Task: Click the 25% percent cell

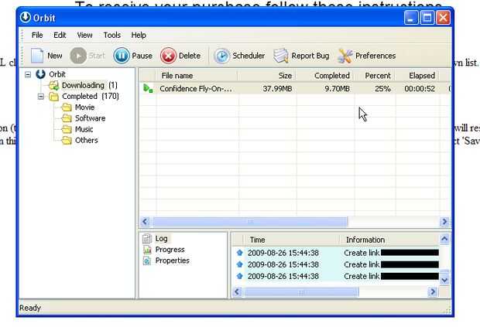Action: click(x=382, y=89)
